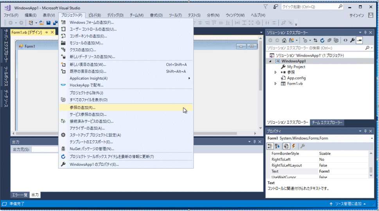
Task: Toggle Categorized view in Properties panel
Action: pyautogui.click(x=270, y=146)
